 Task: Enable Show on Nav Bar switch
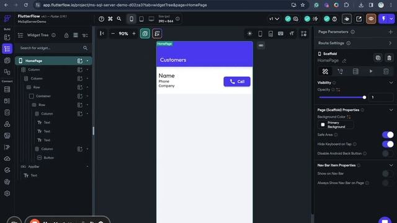(x=388, y=173)
